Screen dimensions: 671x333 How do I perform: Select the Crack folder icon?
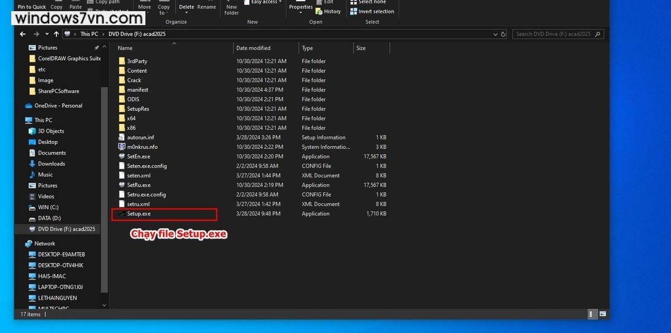coord(122,80)
